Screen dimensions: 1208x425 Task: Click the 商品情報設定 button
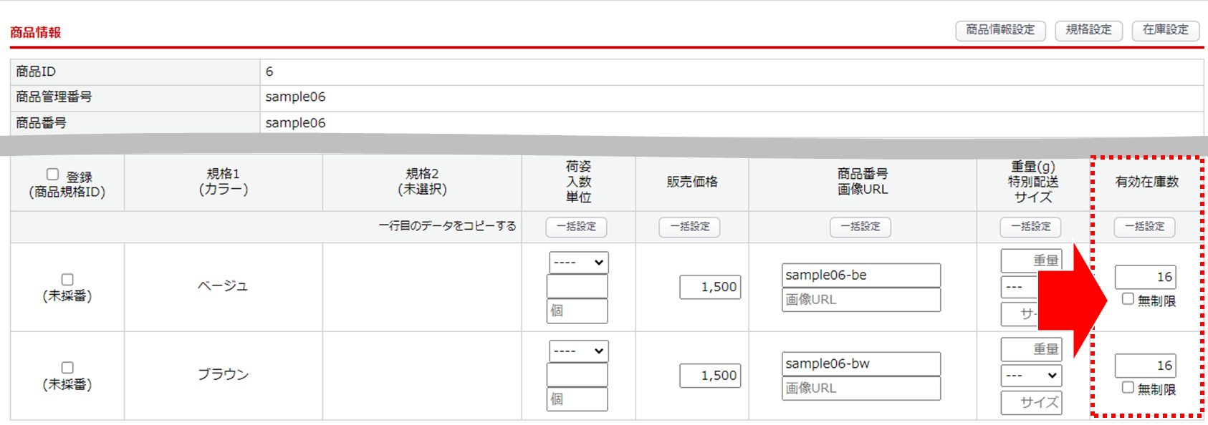point(1000,30)
